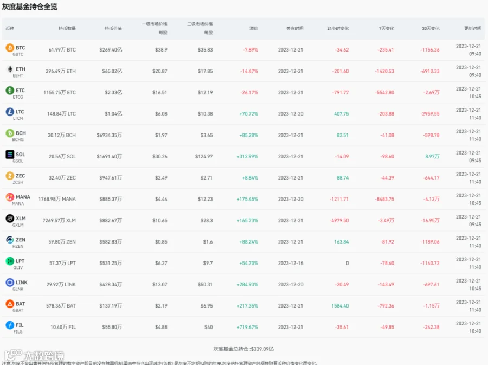This screenshot has height=365, width=488.
Task: Click the MANA coin icon
Action: pos(10,197)
